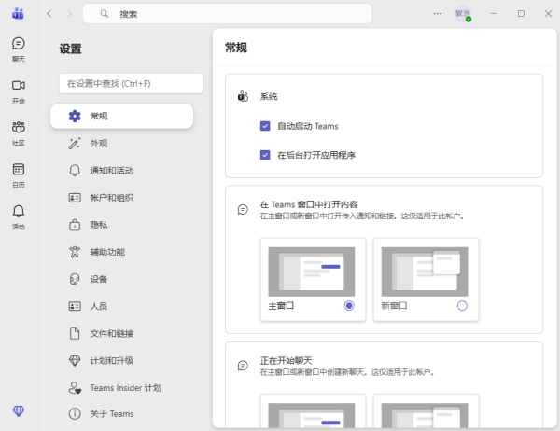Open the profile avatar menu
Screen dimensions: 560x431
pyautogui.click(x=463, y=14)
